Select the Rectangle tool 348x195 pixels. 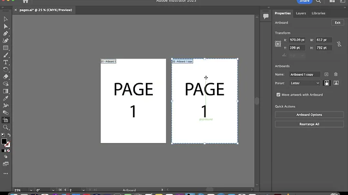[x=5, y=48]
